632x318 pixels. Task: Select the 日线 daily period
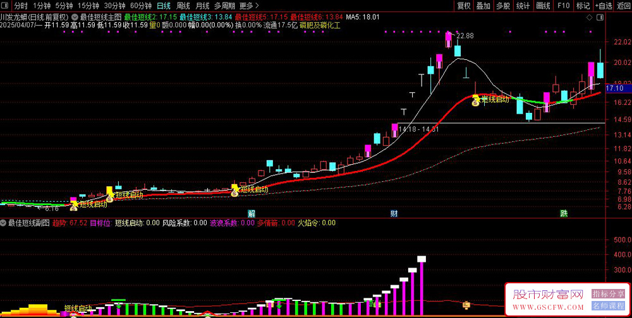click(x=163, y=6)
